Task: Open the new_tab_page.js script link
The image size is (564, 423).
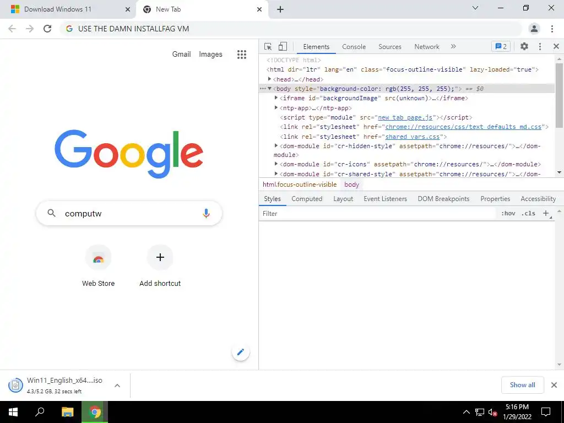Action: pyautogui.click(x=405, y=118)
